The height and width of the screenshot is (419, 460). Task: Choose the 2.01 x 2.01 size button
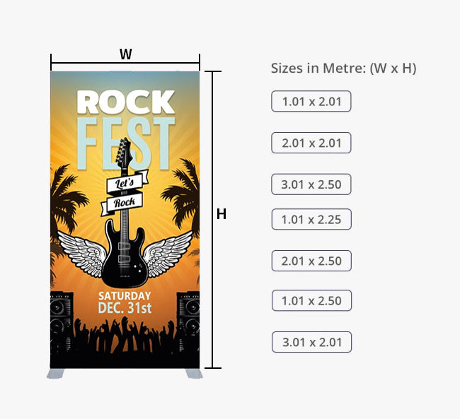coord(311,143)
